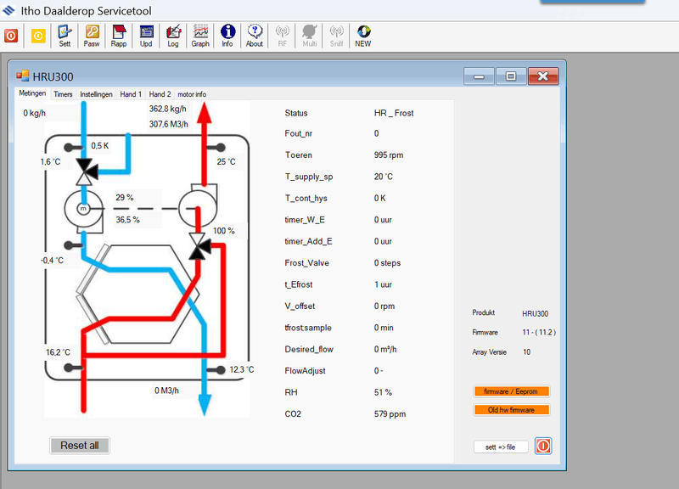Click the RF antenna icon
Image resolution: width=679 pixels, height=489 pixels.
pos(283,36)
